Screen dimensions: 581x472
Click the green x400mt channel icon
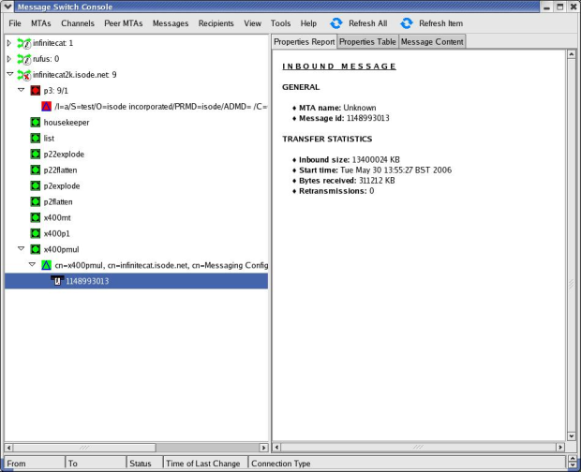[x=36, y=217]
